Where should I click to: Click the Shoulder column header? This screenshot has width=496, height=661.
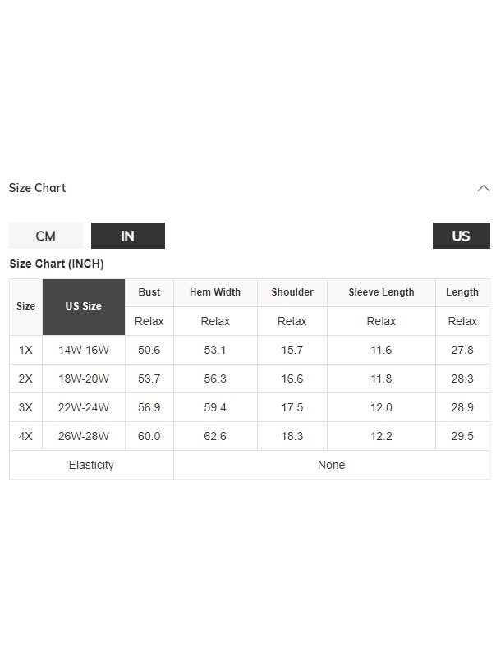pyautogui.click(x=292, y=292)
